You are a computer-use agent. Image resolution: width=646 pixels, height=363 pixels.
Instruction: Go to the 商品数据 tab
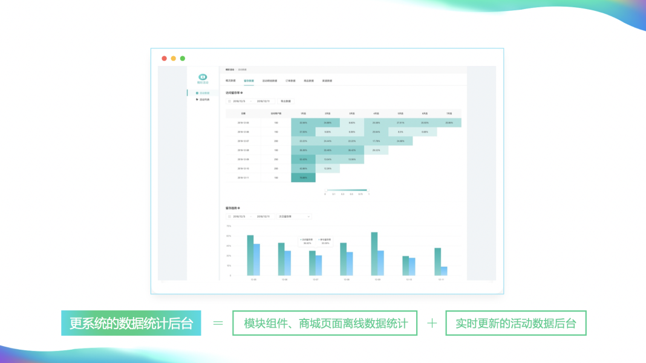pyautogui.click(x=308, y=80)
